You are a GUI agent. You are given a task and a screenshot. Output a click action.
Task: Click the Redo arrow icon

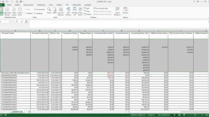click(x=12, y=2)
